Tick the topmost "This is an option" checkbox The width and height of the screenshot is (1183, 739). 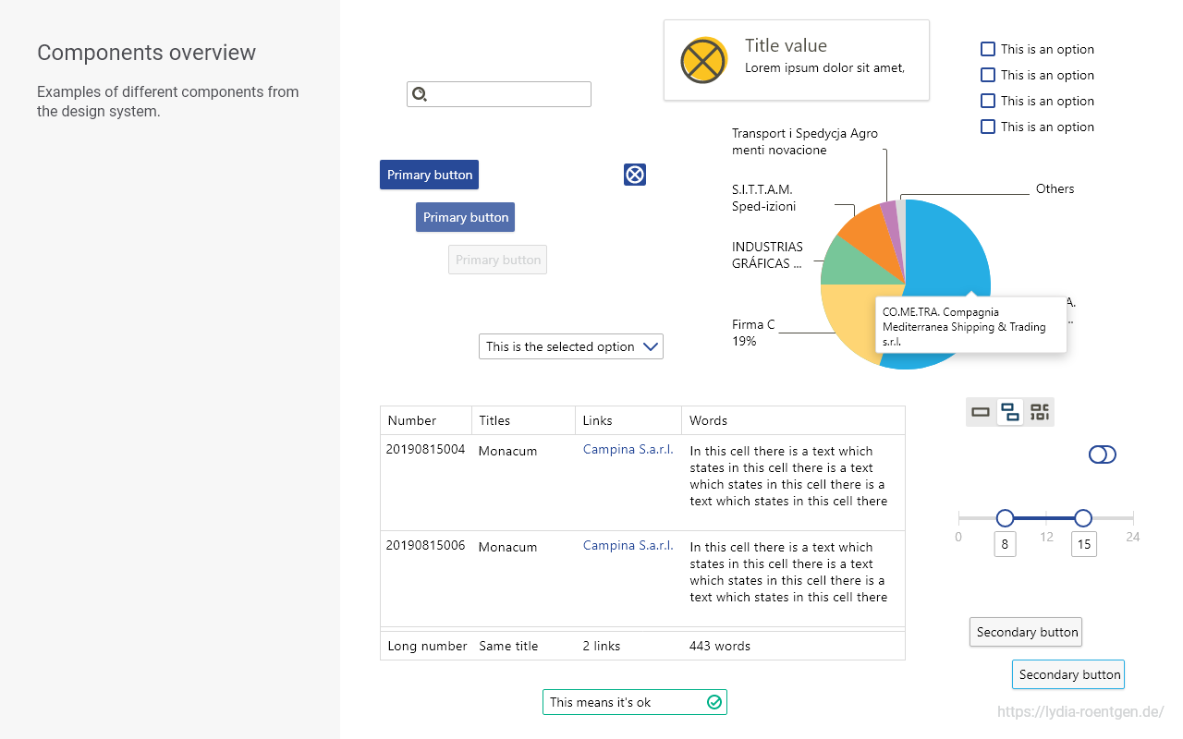click(988, 49)
